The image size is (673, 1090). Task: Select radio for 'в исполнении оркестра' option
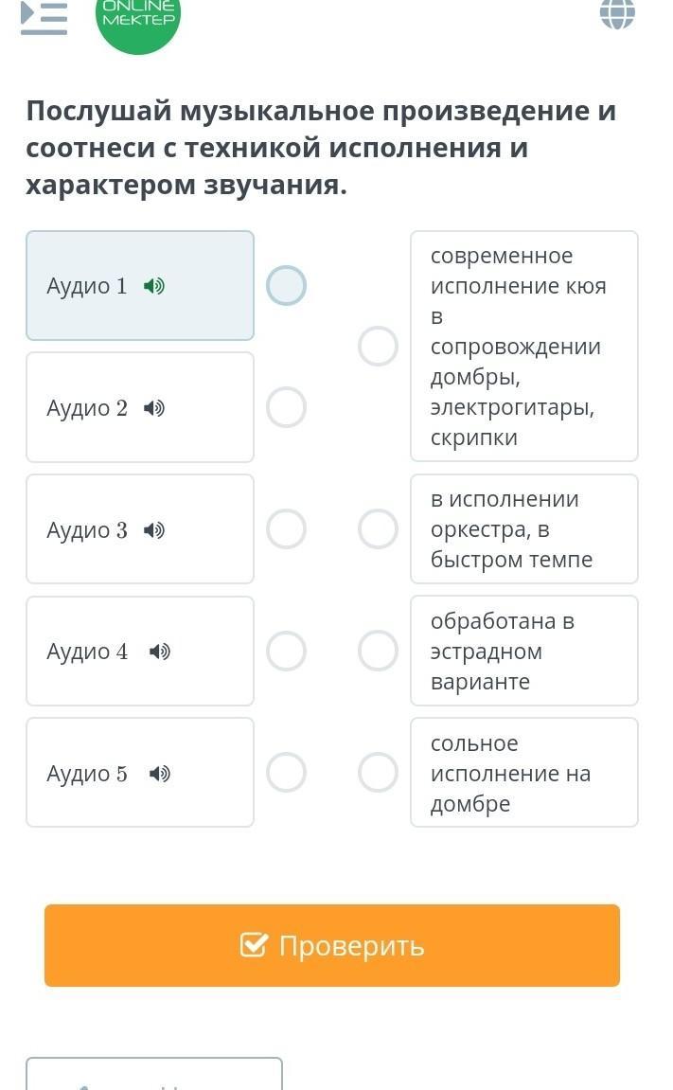(378, 529)
